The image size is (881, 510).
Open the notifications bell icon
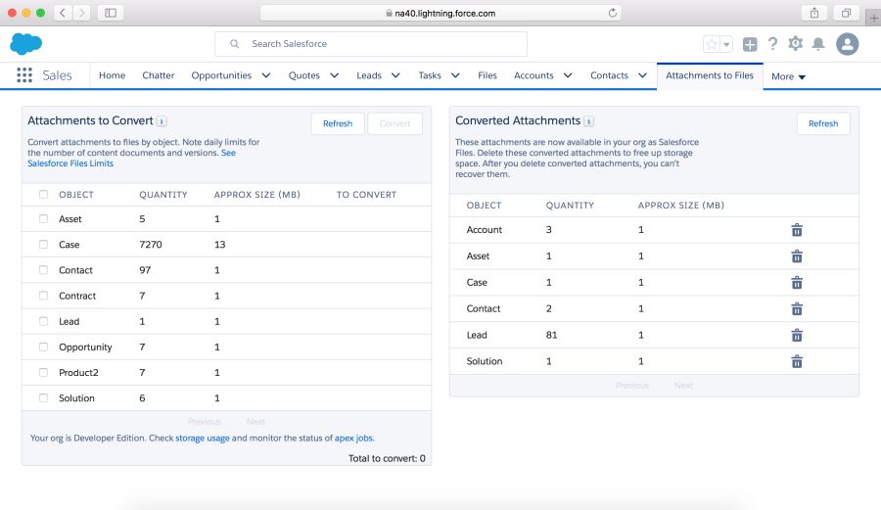(818, 44)
